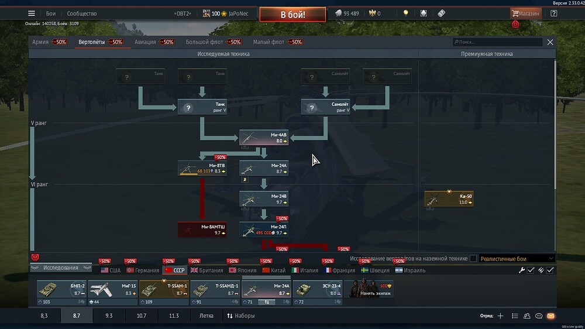Select the Ми-8АМТШ helicopter
The width and height of the screenshot is (585, 329).
[x=202, y=229]
